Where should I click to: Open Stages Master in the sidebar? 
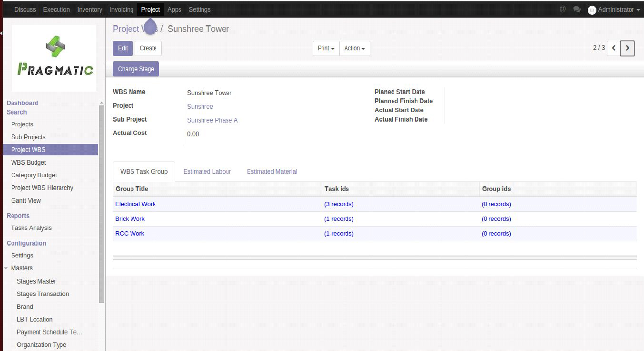[x=36, y=282]
